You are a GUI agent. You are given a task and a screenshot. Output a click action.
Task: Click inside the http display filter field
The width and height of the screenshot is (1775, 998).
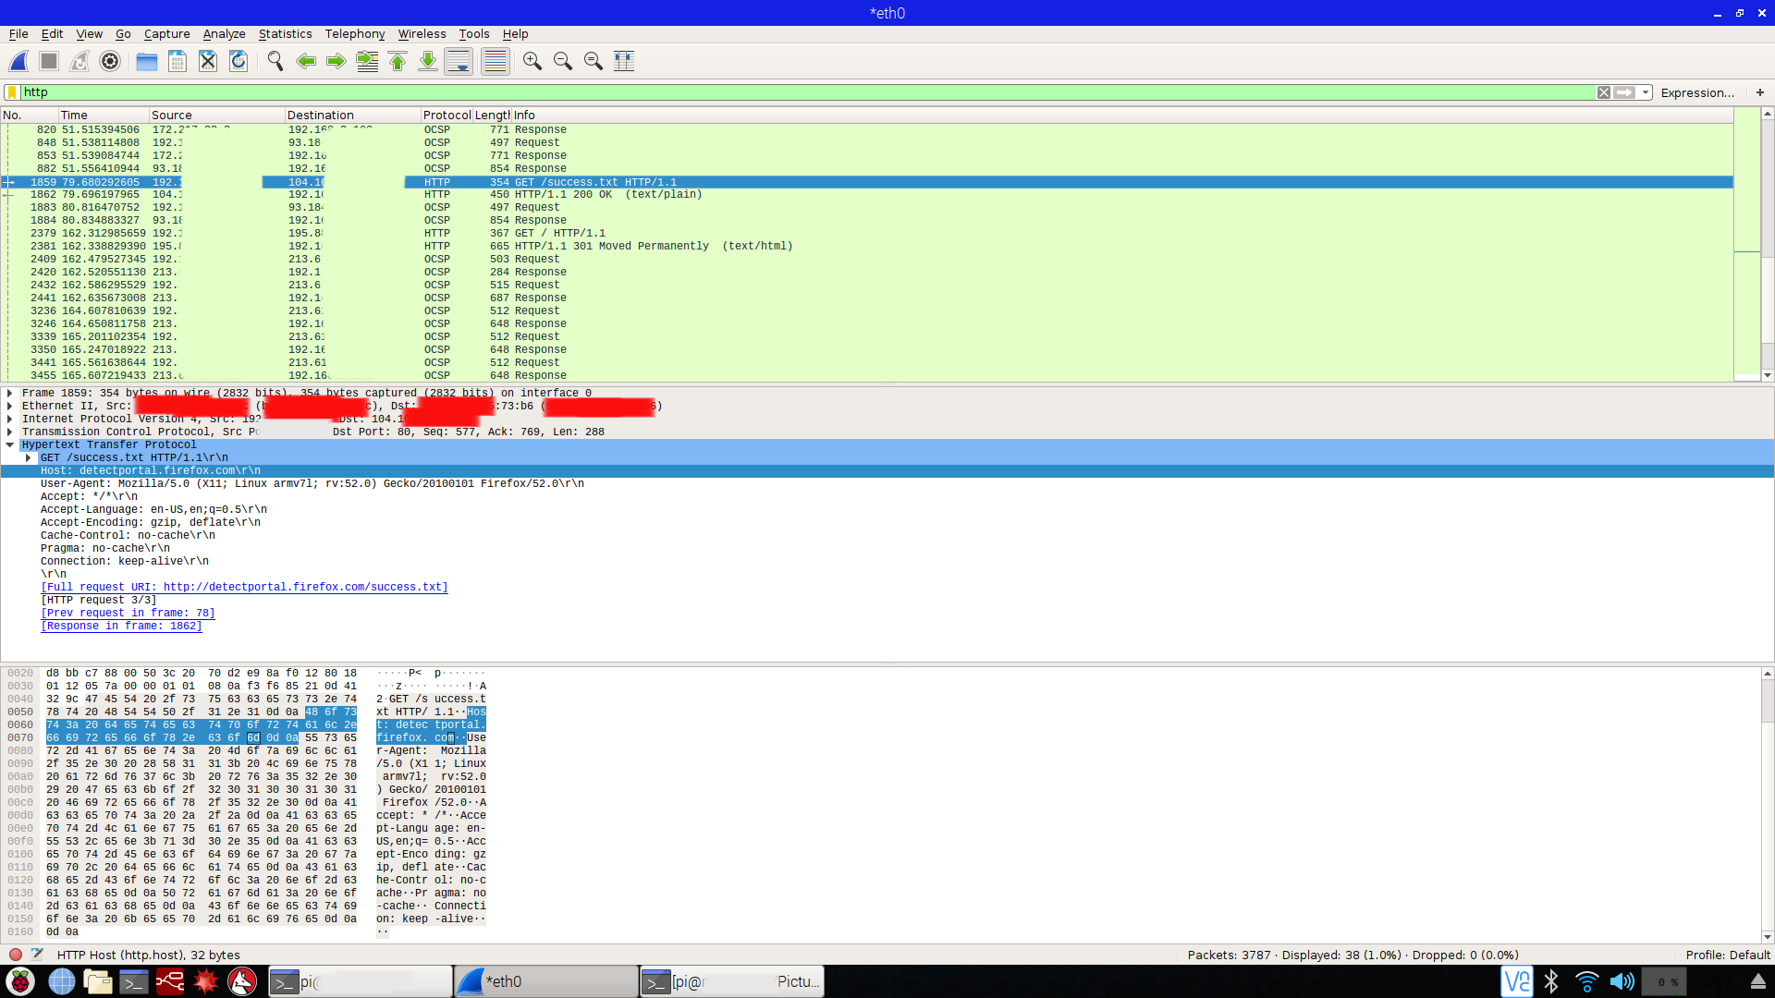(x=740, y=92)
